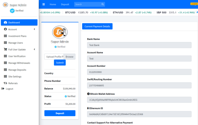Go to Dashboard in the sidebar
The image size is (198, 125).
[x=19, y=22]
